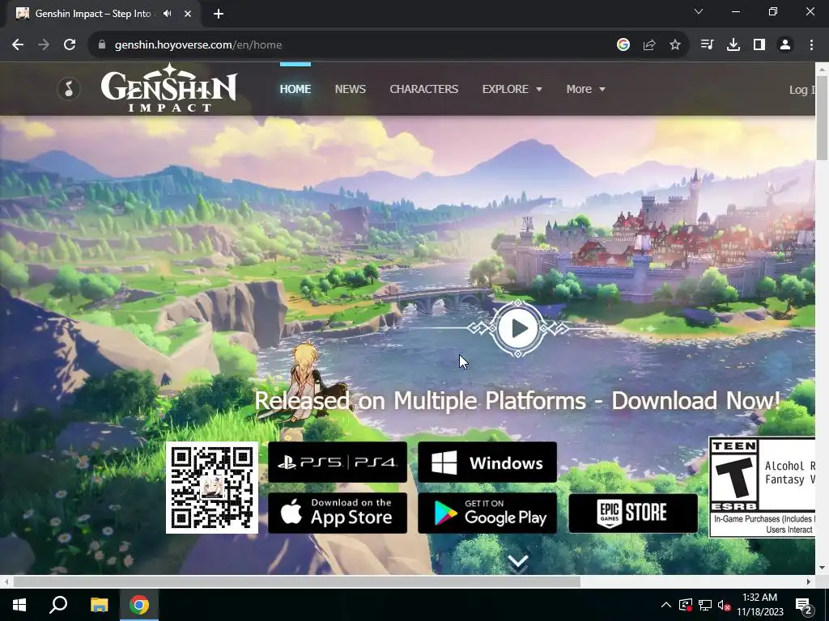Screen dimensions: 829x621
Task: Open tab search dropdown chevron
Action: [699, 11]
